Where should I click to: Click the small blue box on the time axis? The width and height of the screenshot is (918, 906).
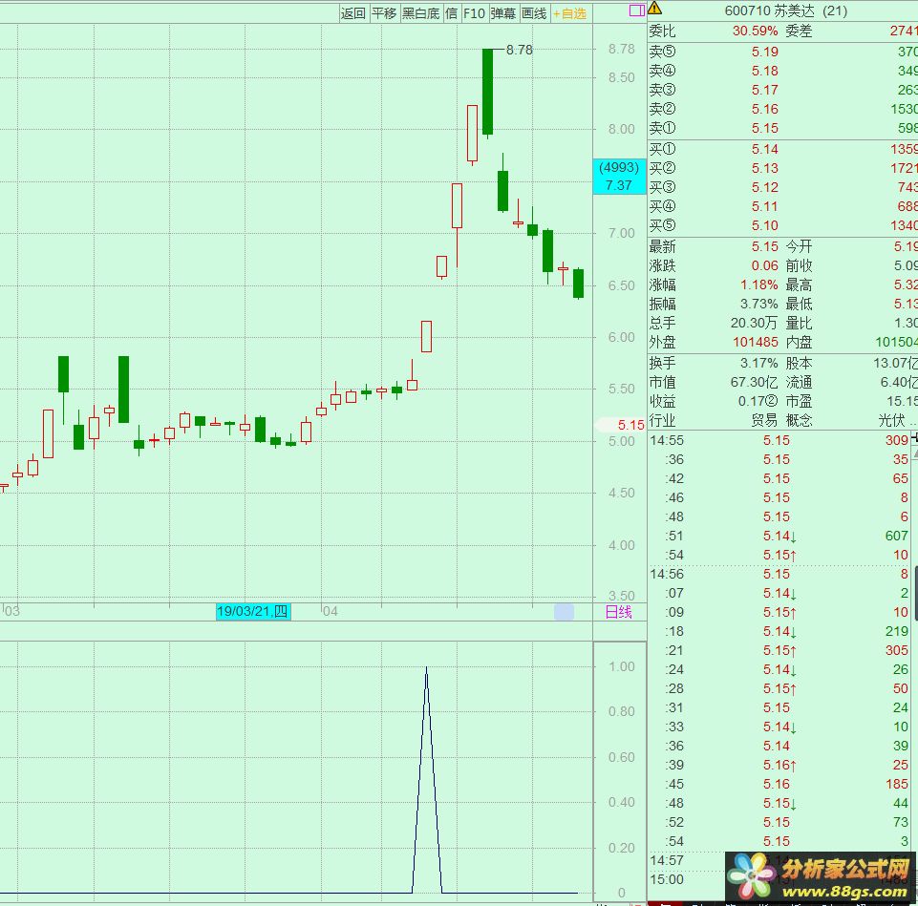tap(564, 612)
